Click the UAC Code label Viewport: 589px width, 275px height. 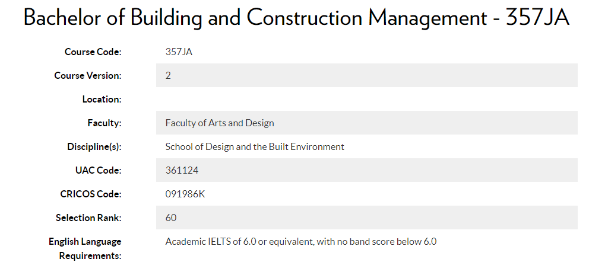[99, 170]
